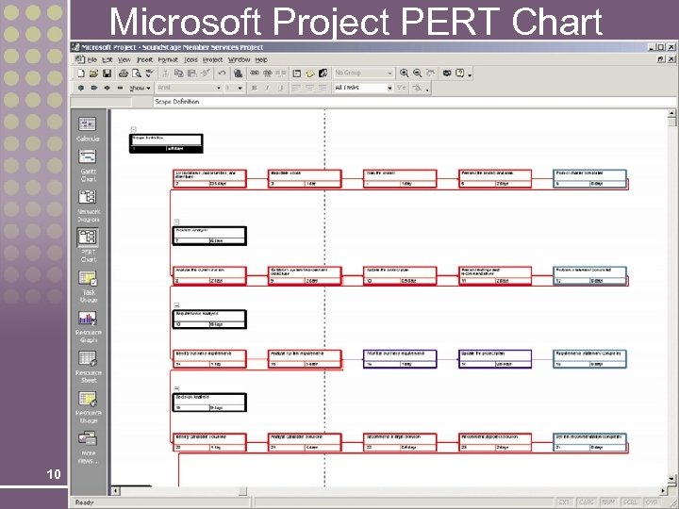The image size is (679, 509).
Task: Click the Indent right arrow icon
Action: [93, 88]
